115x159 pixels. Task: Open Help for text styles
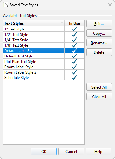[x=98, y=151]
